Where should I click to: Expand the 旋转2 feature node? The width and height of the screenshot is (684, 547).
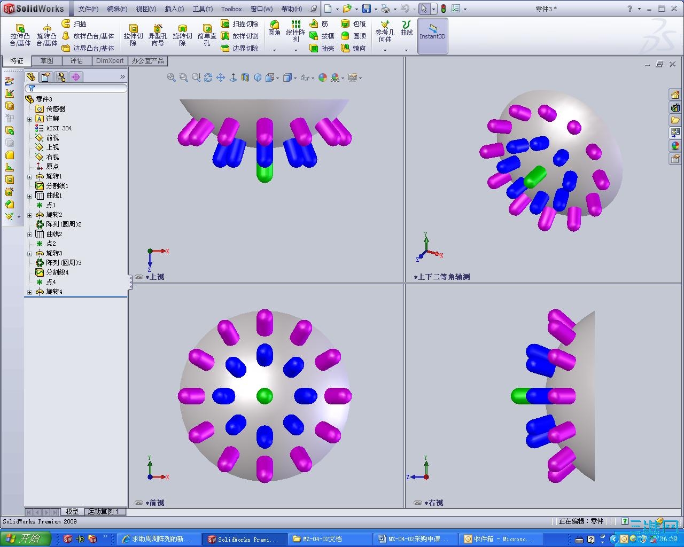point(30,215)
